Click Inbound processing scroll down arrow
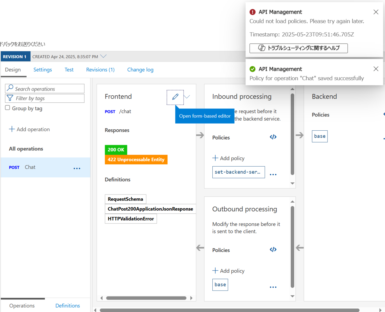385x312 pixels. click(292, 183)
